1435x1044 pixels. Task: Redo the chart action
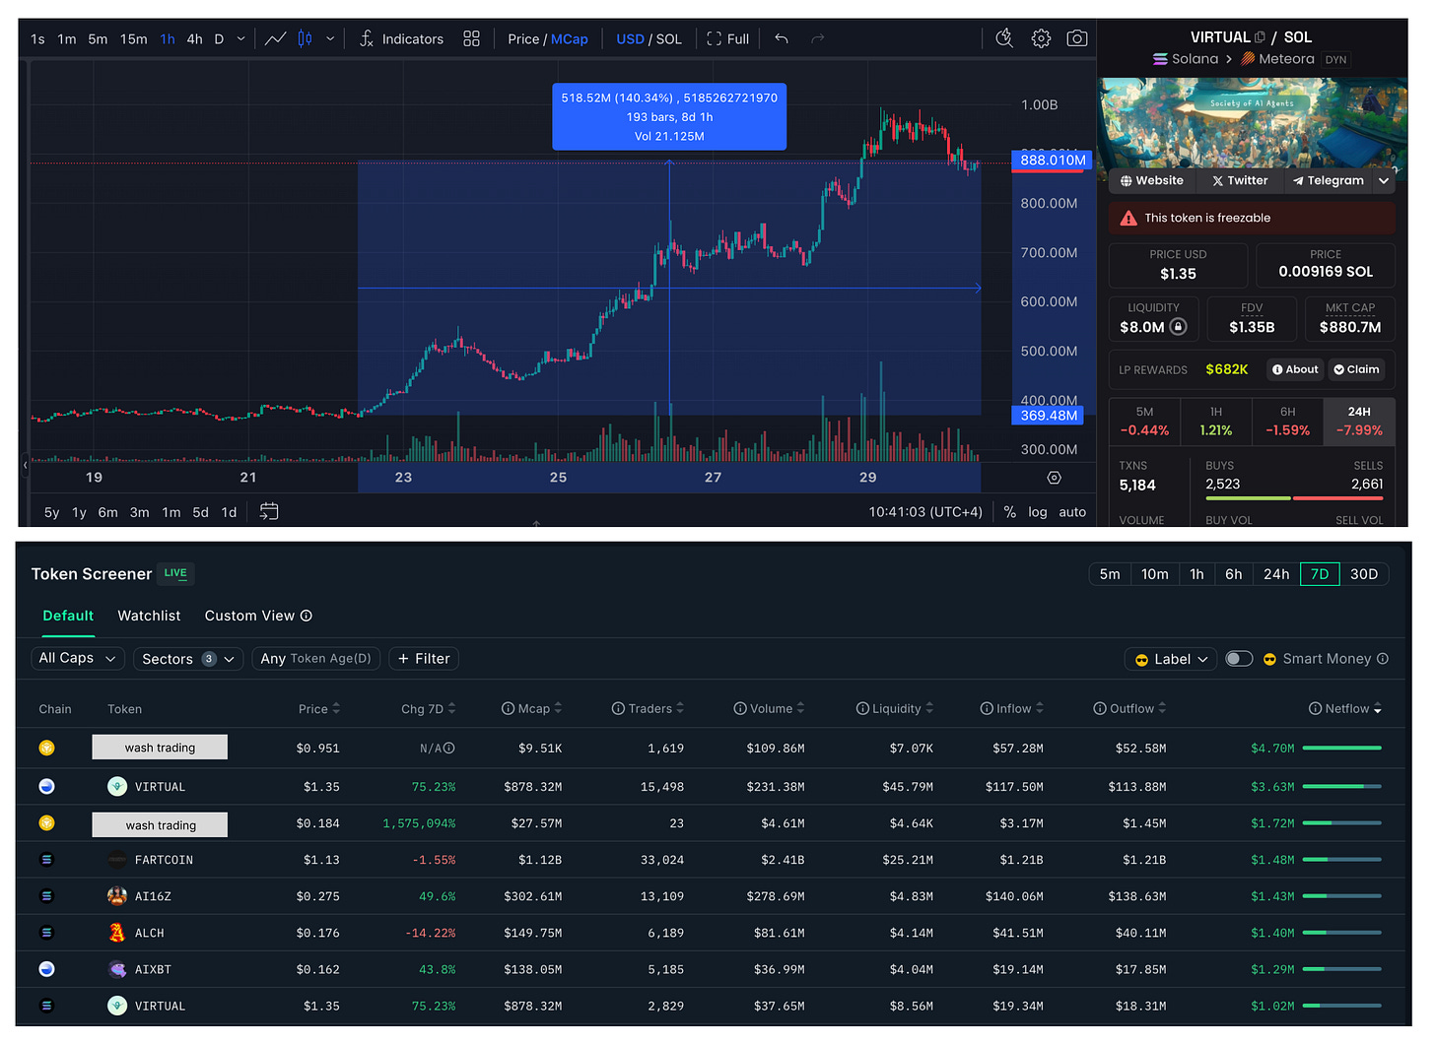(x=817, y=38)
